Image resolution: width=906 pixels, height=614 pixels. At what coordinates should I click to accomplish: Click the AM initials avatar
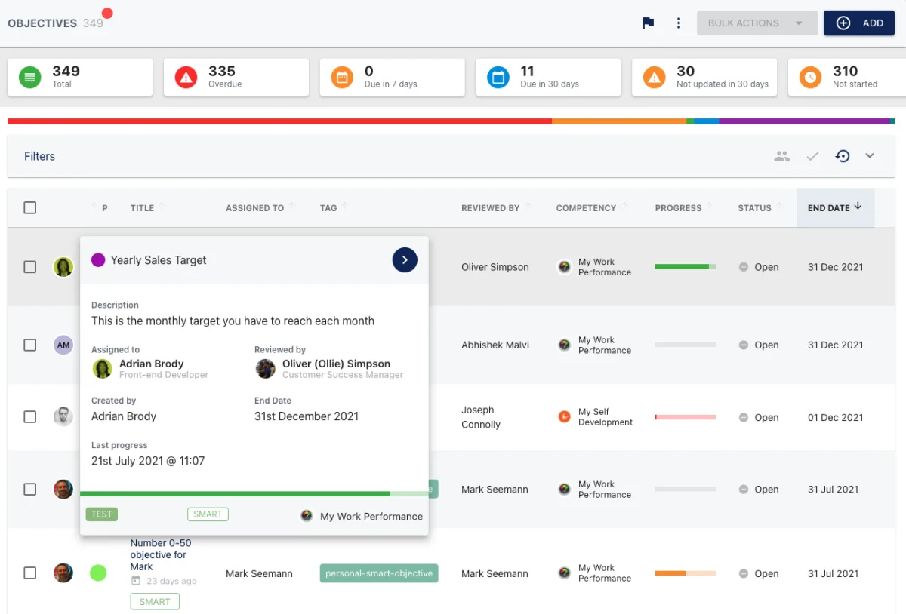[x=63, y=345]
